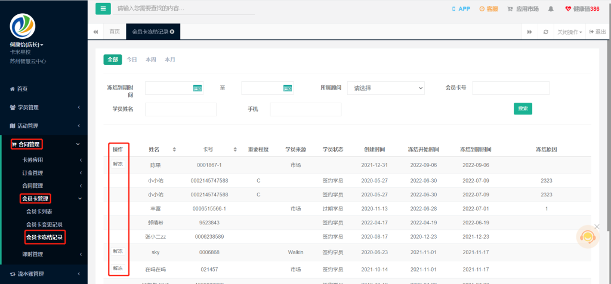The image size is (611, 284).
Task: Click 解冻 button for 陈果
Action: coord(118,164)
